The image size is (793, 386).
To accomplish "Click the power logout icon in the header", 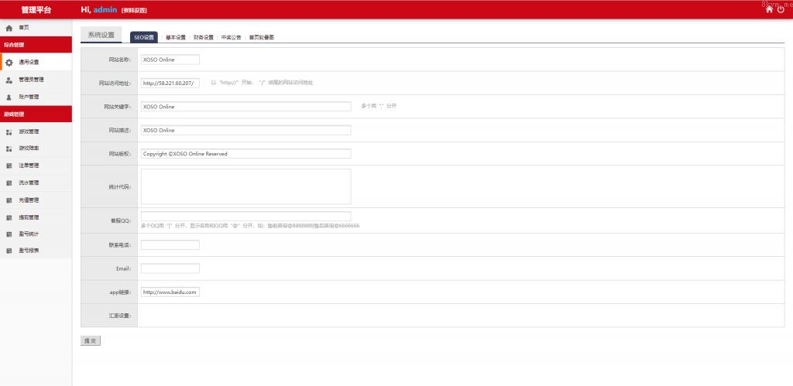I will pos(781,9).
